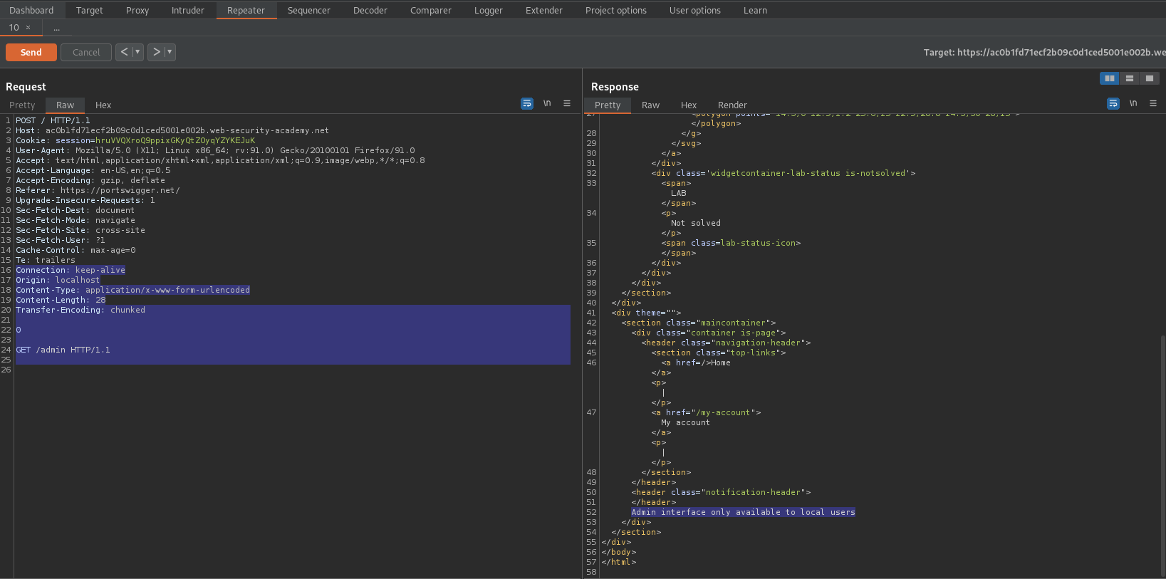
Task: Click 'Cache-Control: max-age=0' line
Action: [x=76, y=250]
